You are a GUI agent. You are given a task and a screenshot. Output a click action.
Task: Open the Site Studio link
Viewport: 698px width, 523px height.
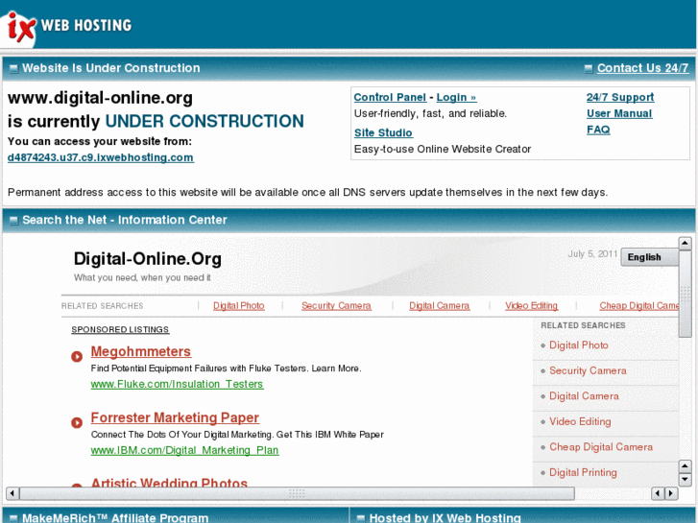pos(383,132)
